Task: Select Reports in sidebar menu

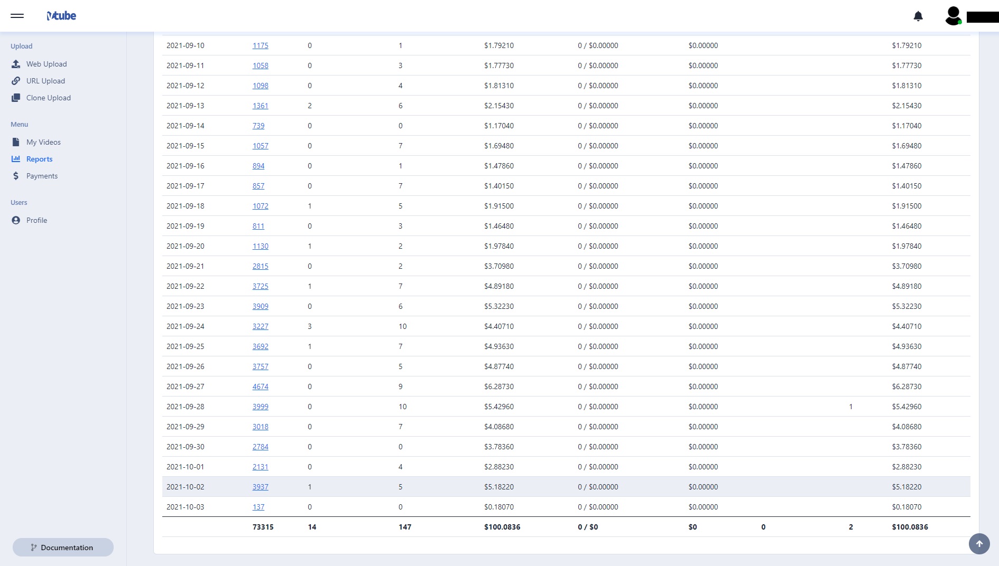Action: coord(39,159)
